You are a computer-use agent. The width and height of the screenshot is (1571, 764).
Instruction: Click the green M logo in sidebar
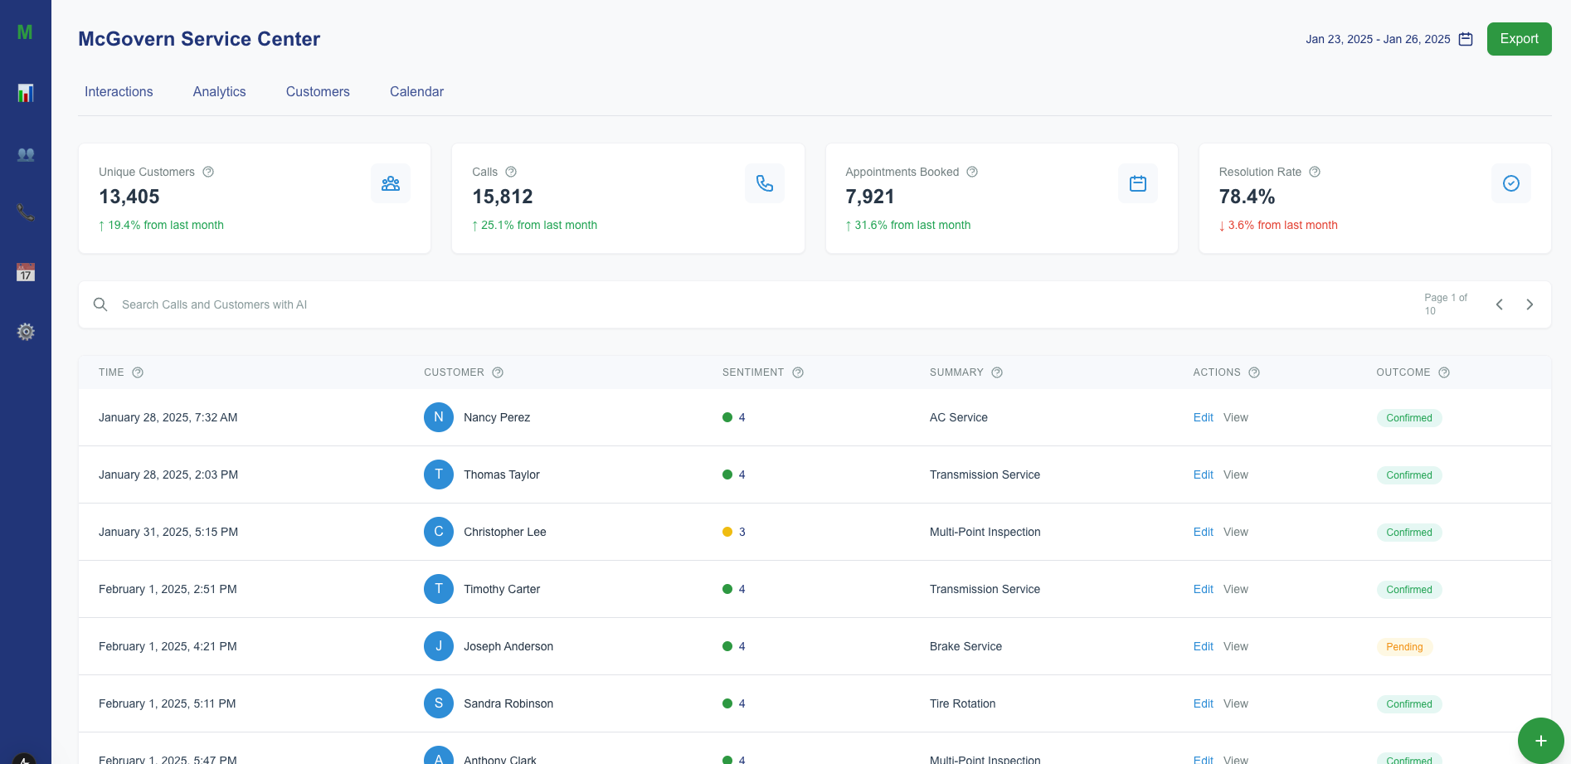point(25,32)
